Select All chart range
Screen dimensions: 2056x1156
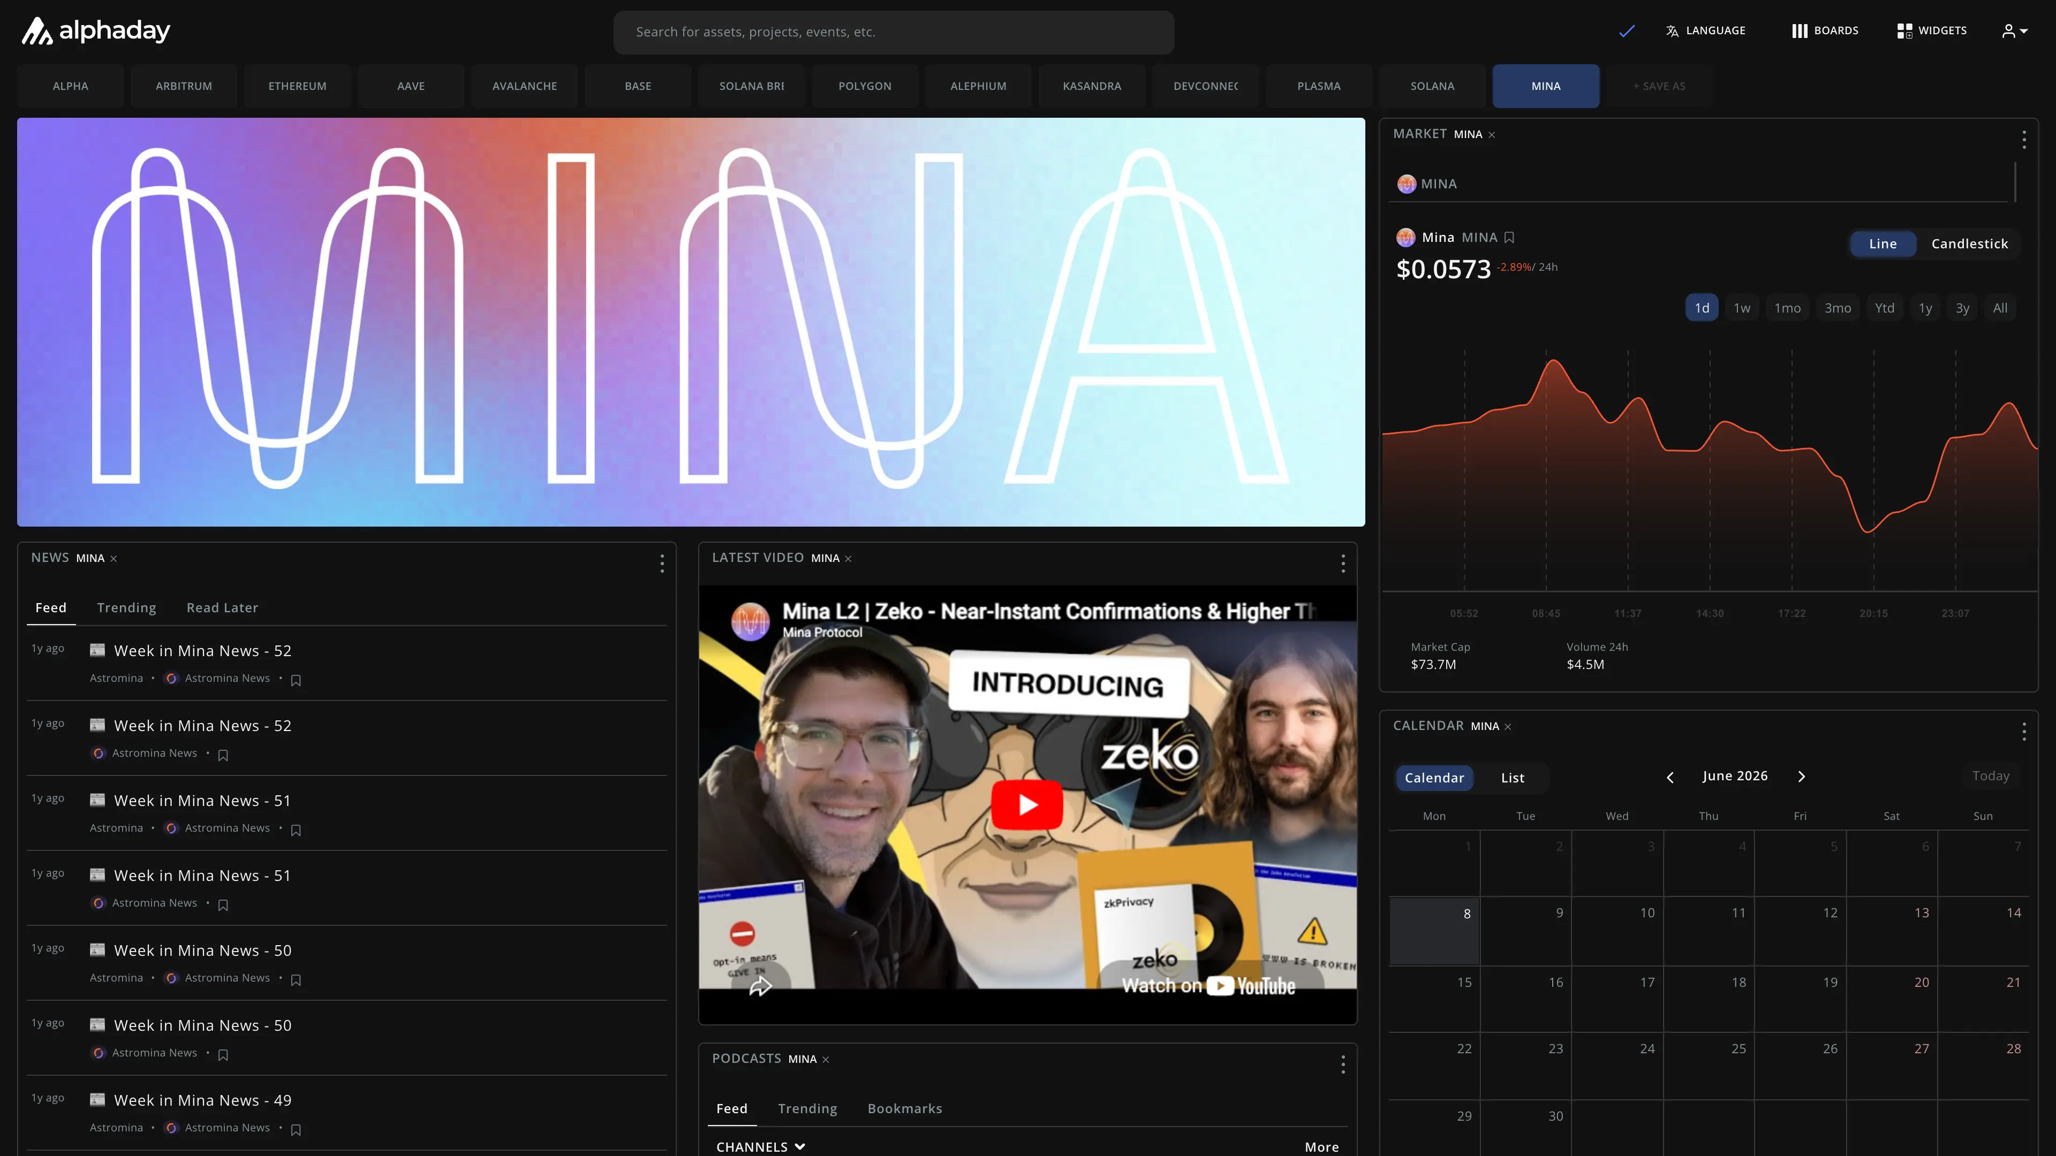click(2000, 308)
